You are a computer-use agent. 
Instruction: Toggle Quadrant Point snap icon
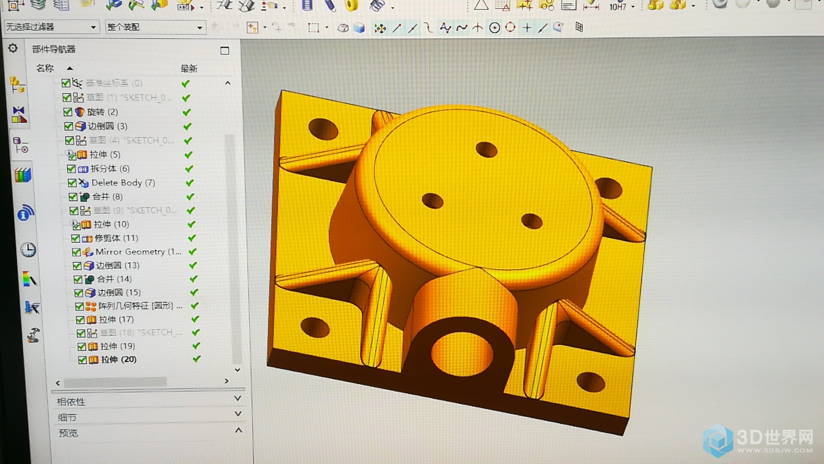point(510,28)
